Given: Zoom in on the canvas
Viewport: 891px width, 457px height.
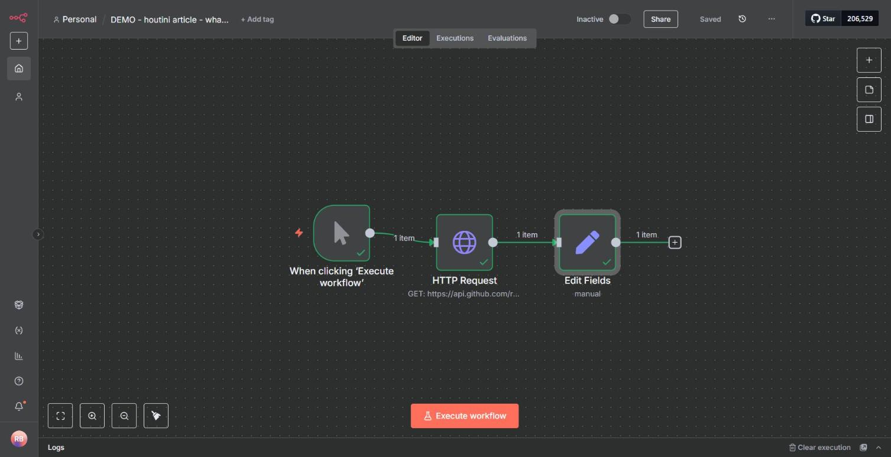Looking at the screenshot, I should pyautogui.click(x=92, y=416).
